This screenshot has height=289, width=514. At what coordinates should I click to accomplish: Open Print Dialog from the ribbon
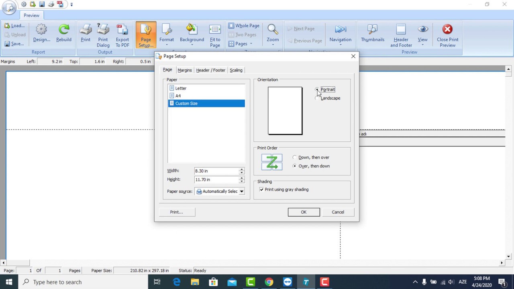click(103, 36)
